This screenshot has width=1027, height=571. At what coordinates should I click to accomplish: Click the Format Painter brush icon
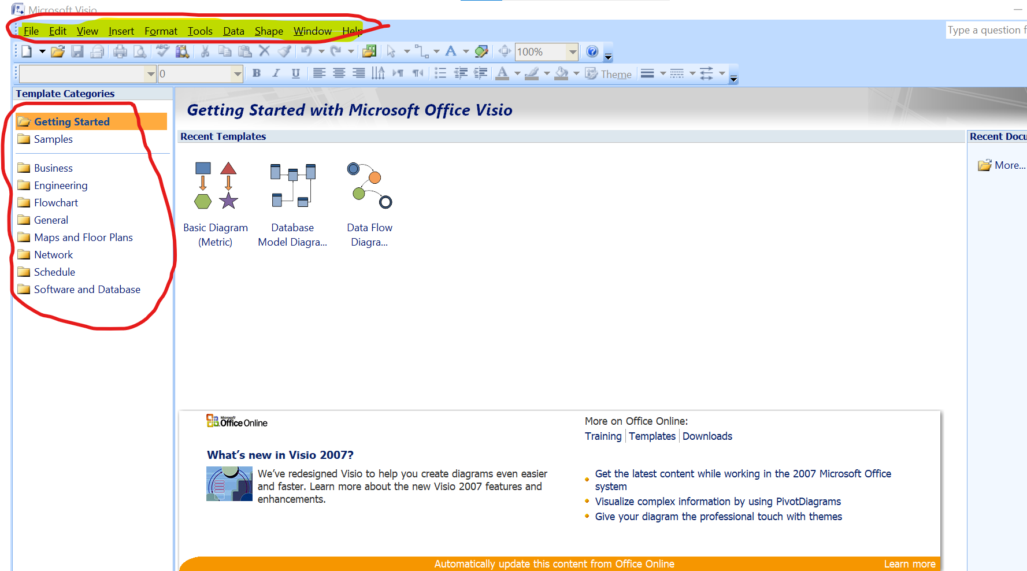[x=284, y=52]
